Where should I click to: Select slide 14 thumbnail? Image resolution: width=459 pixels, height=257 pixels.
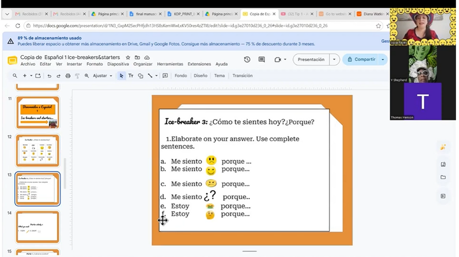pyautogui.click(x=38, y=227)
